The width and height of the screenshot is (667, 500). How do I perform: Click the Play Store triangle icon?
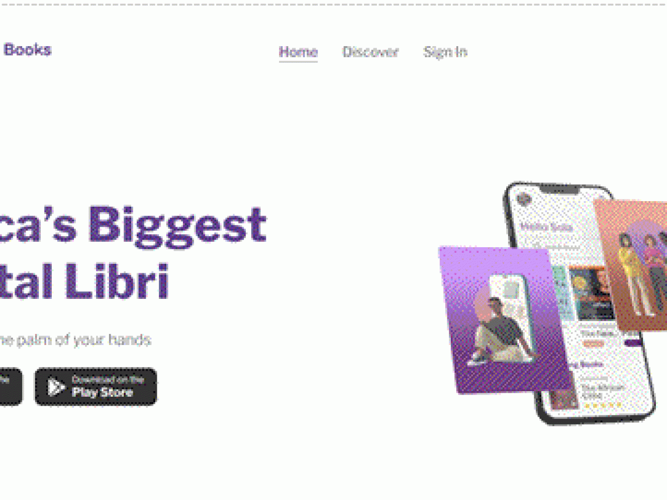[56, 387]
